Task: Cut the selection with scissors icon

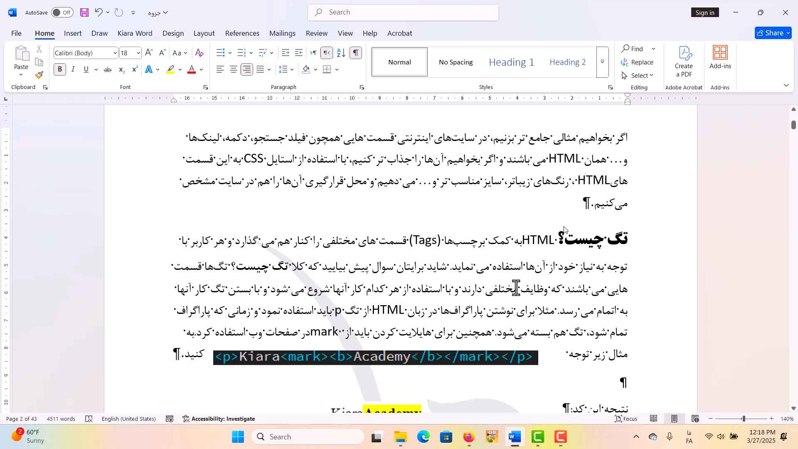Action: pos(39,49)
